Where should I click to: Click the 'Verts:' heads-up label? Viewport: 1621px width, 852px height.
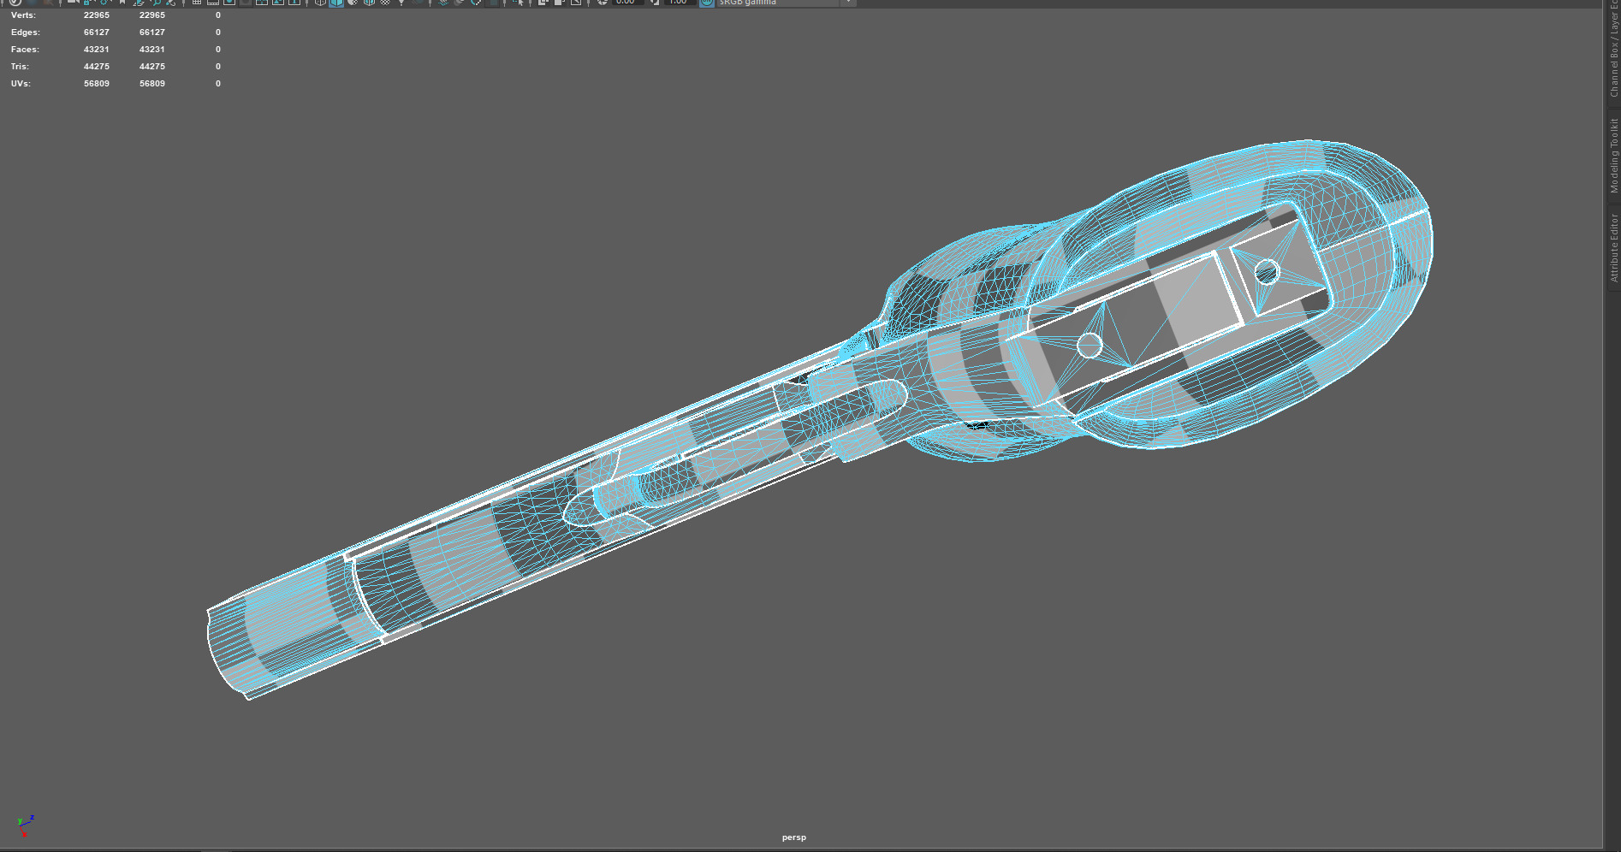click(x=23, y=15)
